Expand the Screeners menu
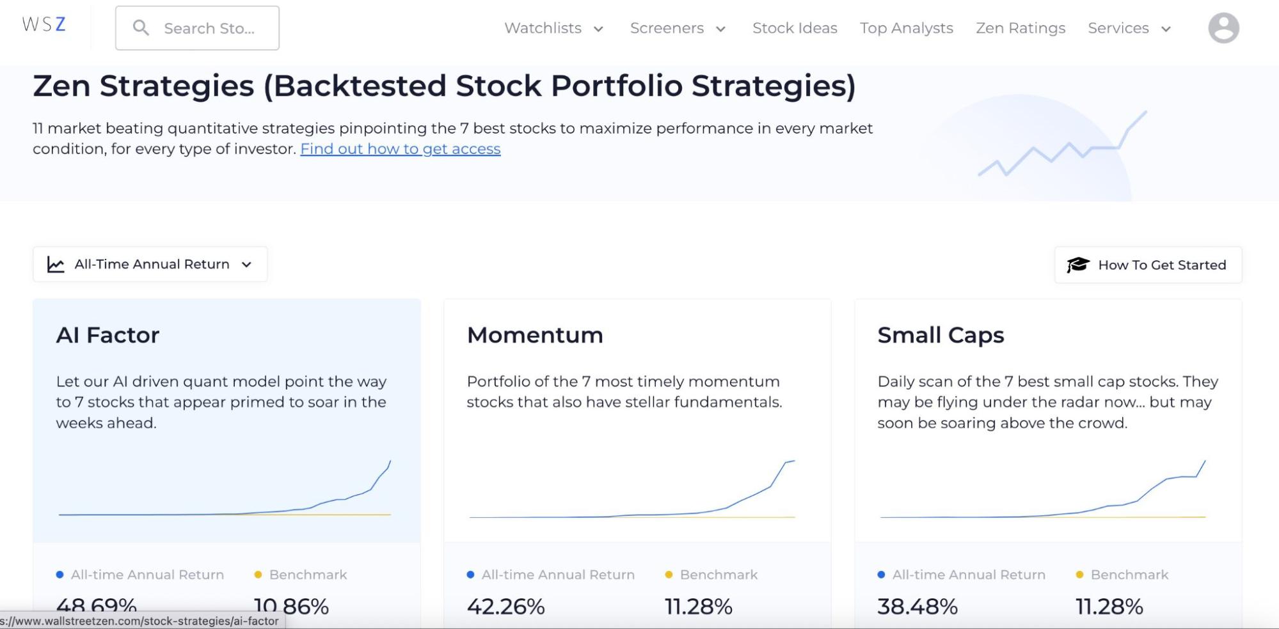Viewport: 1279px width, 629px height. pos(678,28)
